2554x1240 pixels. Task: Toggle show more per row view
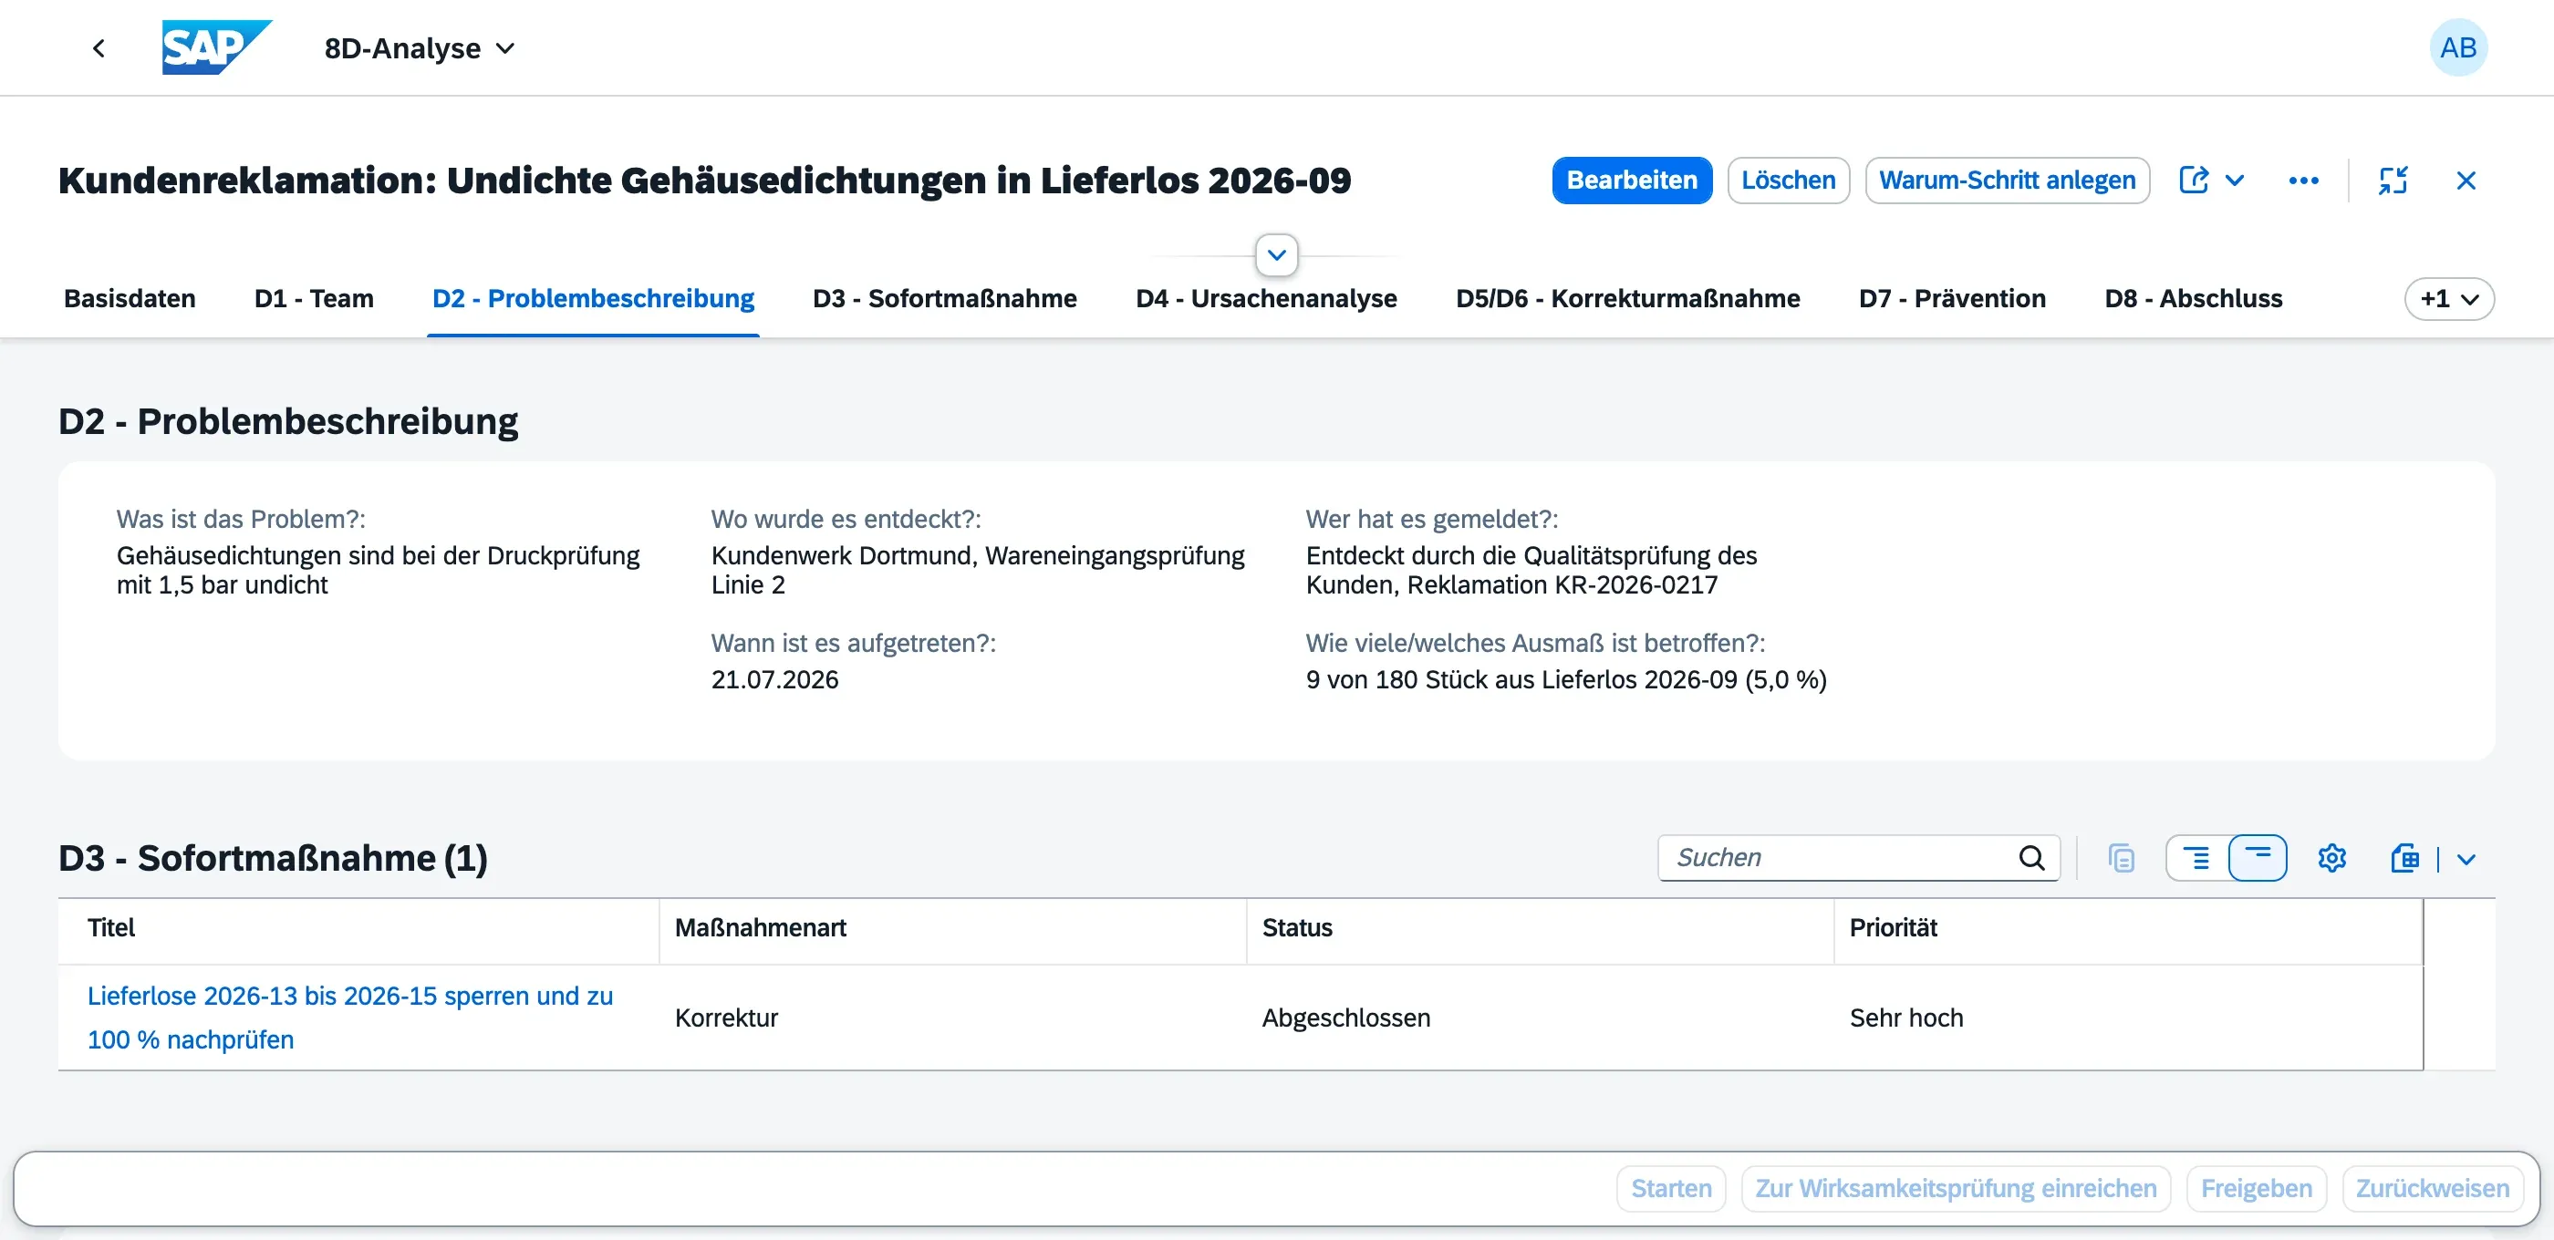[x=2197, y=857]
